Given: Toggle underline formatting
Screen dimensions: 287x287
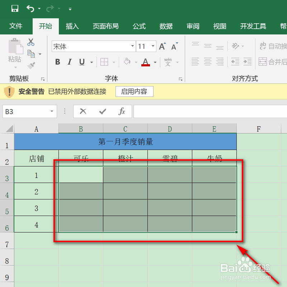Looking at the screenshot, I should (82, 62).
